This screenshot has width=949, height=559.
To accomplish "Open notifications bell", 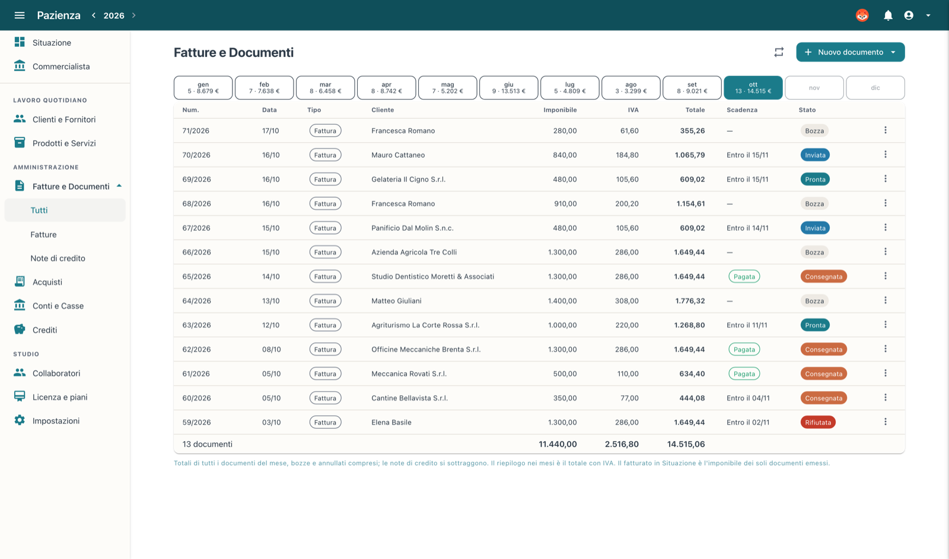I will point(888,15).
